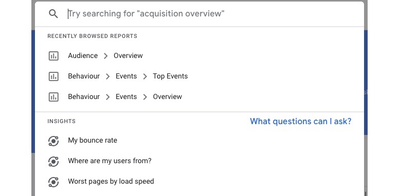Viewport: 399px width, 196px height.
Task: Choose the Worst pages by load speed insight
Action: click(111, 182)
